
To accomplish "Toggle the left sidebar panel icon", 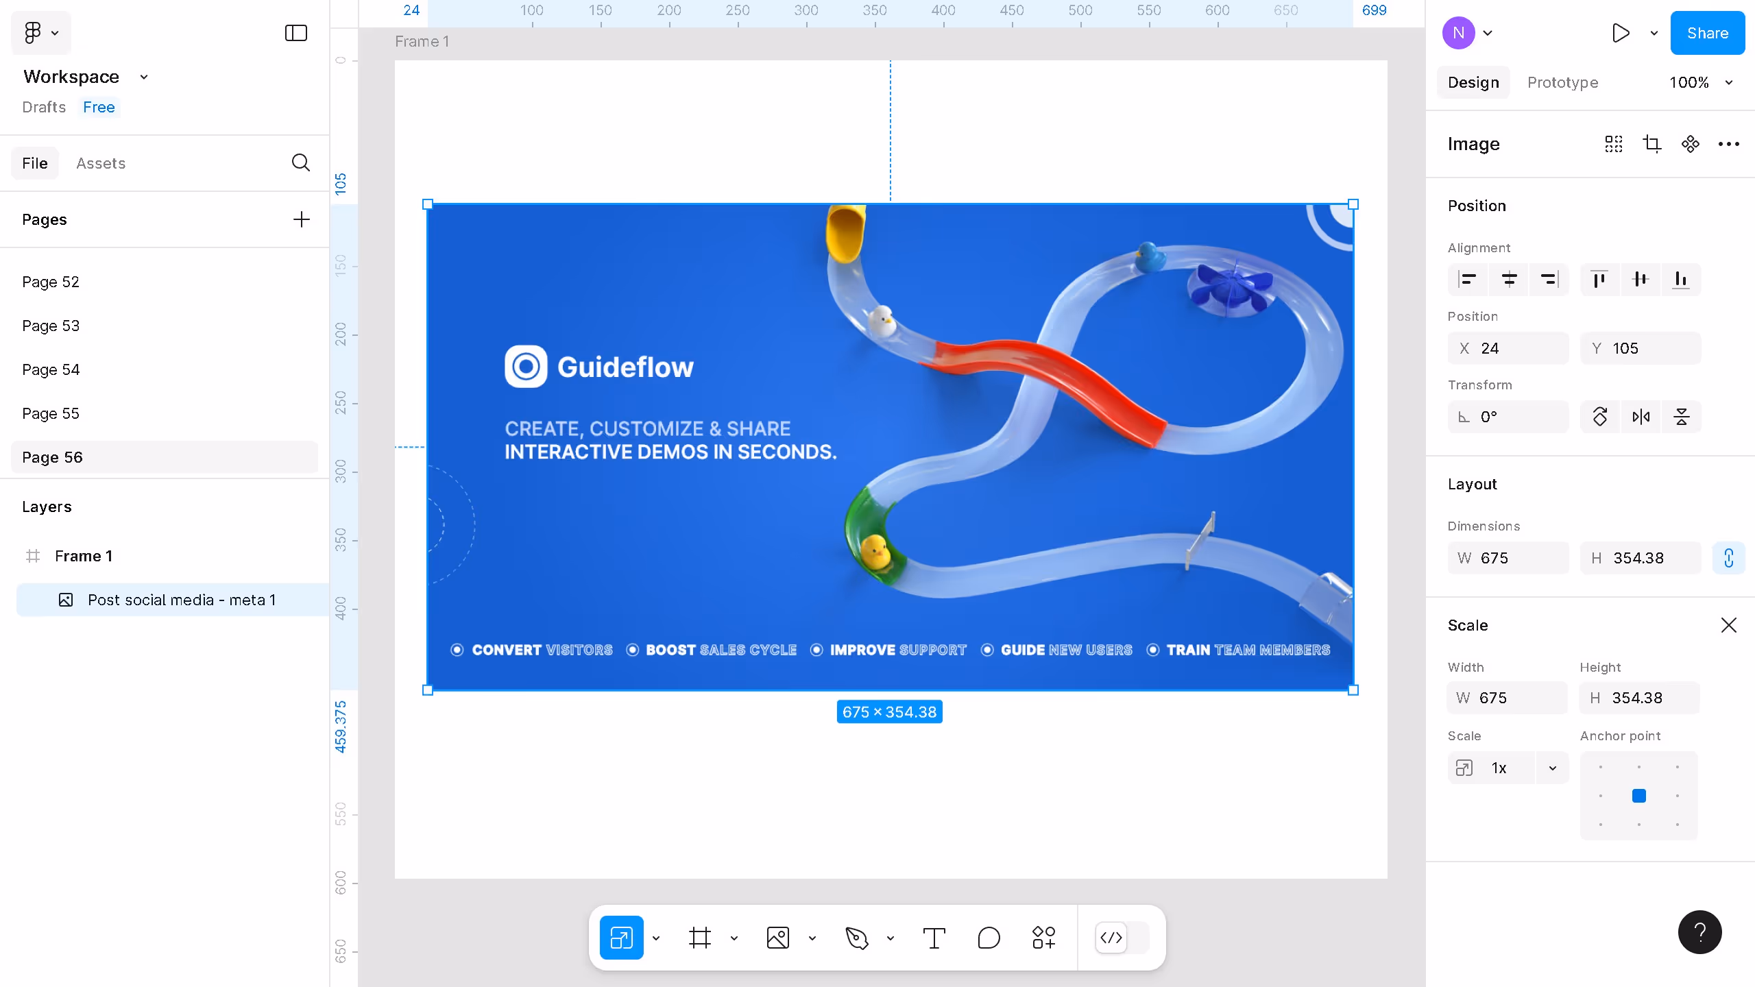I will 295,33.
